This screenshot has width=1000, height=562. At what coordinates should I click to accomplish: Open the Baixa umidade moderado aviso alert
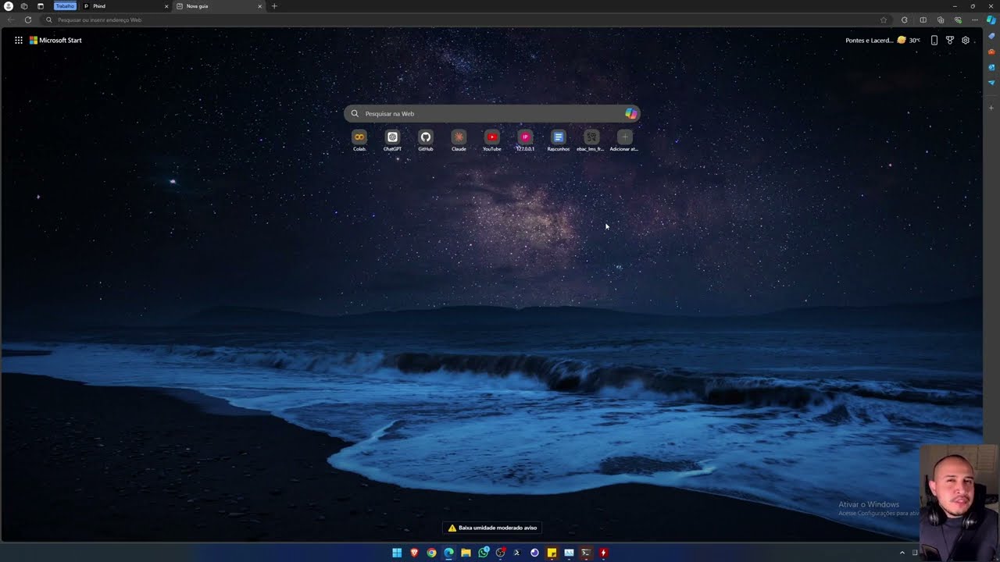tap(492, 528)
